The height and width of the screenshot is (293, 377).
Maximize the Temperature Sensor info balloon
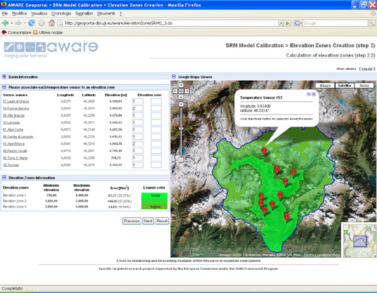point(307,94)
